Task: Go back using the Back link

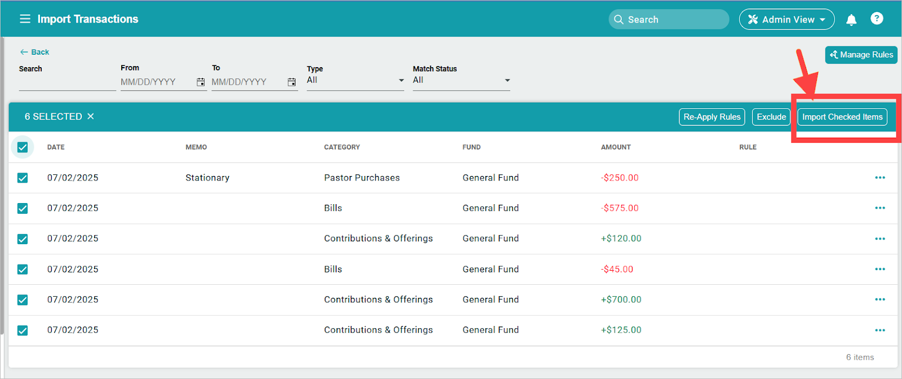Action: point(35,52)
